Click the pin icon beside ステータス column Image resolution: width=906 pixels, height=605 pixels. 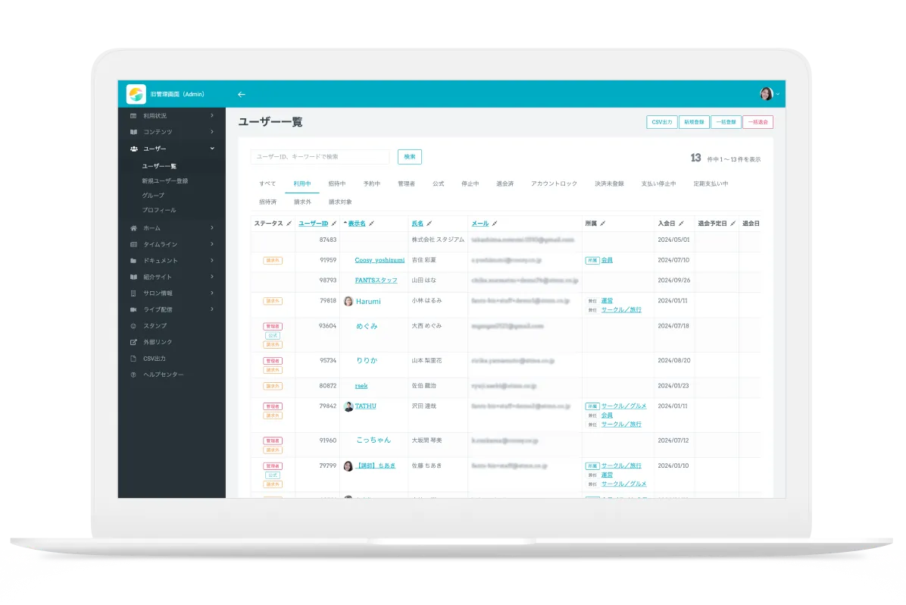[289, 223]
